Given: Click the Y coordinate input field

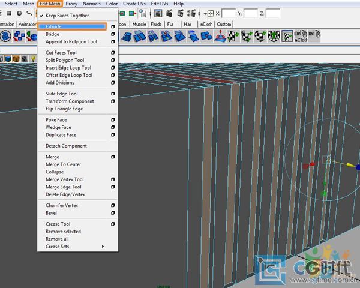Looking at the screenshot, I should [251, 14].
